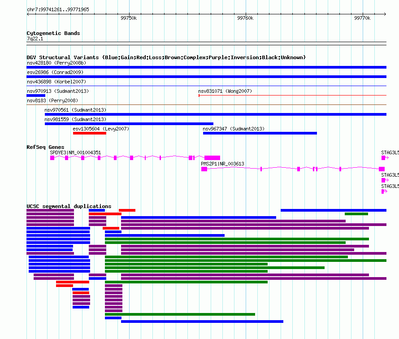The height and width of the screenshot is (339, 399).
Task: Click the 99750k ruler position label
Action: 129,18
